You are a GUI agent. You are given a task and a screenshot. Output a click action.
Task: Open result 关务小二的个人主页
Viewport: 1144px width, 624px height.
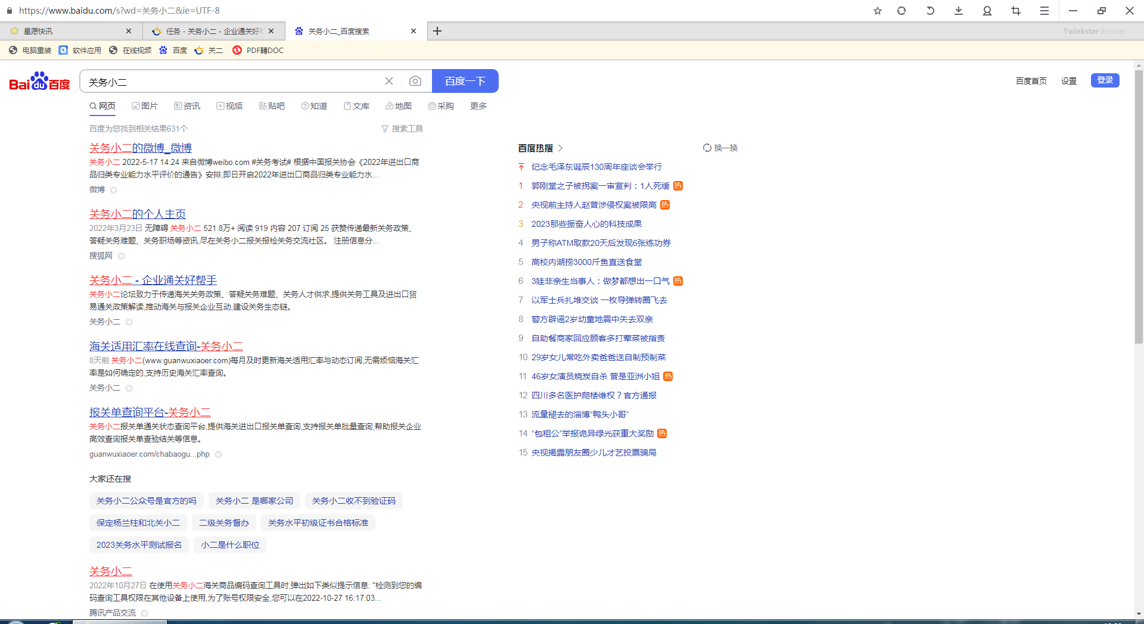[138, 214]
